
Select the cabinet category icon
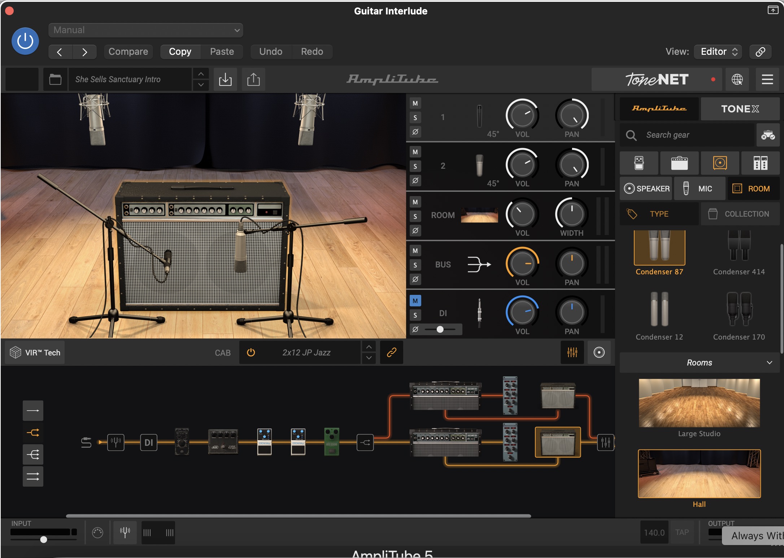[720, 163]
